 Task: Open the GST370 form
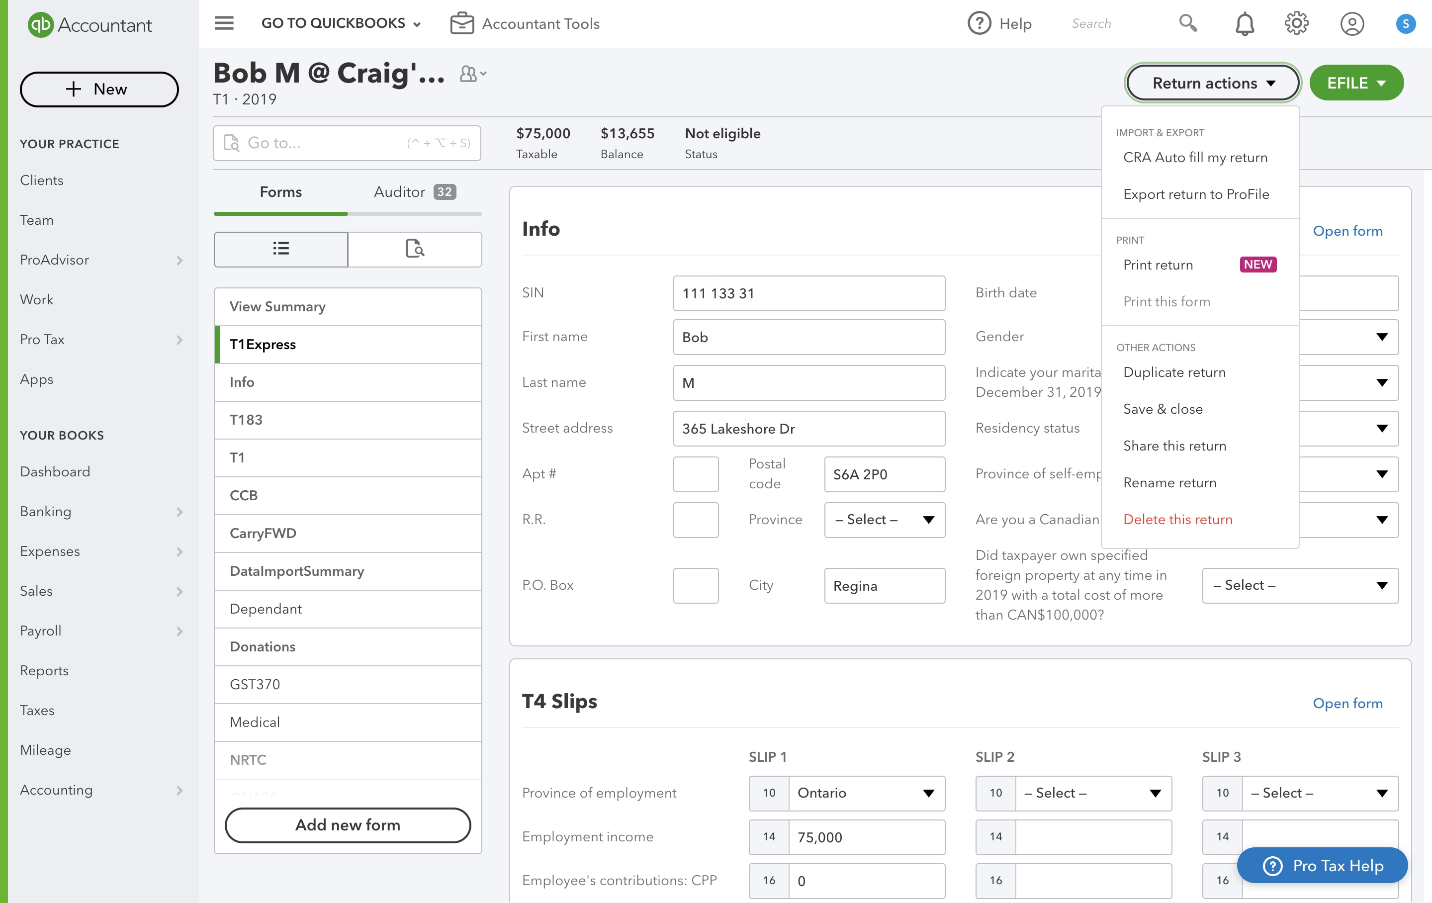[348, 684]
